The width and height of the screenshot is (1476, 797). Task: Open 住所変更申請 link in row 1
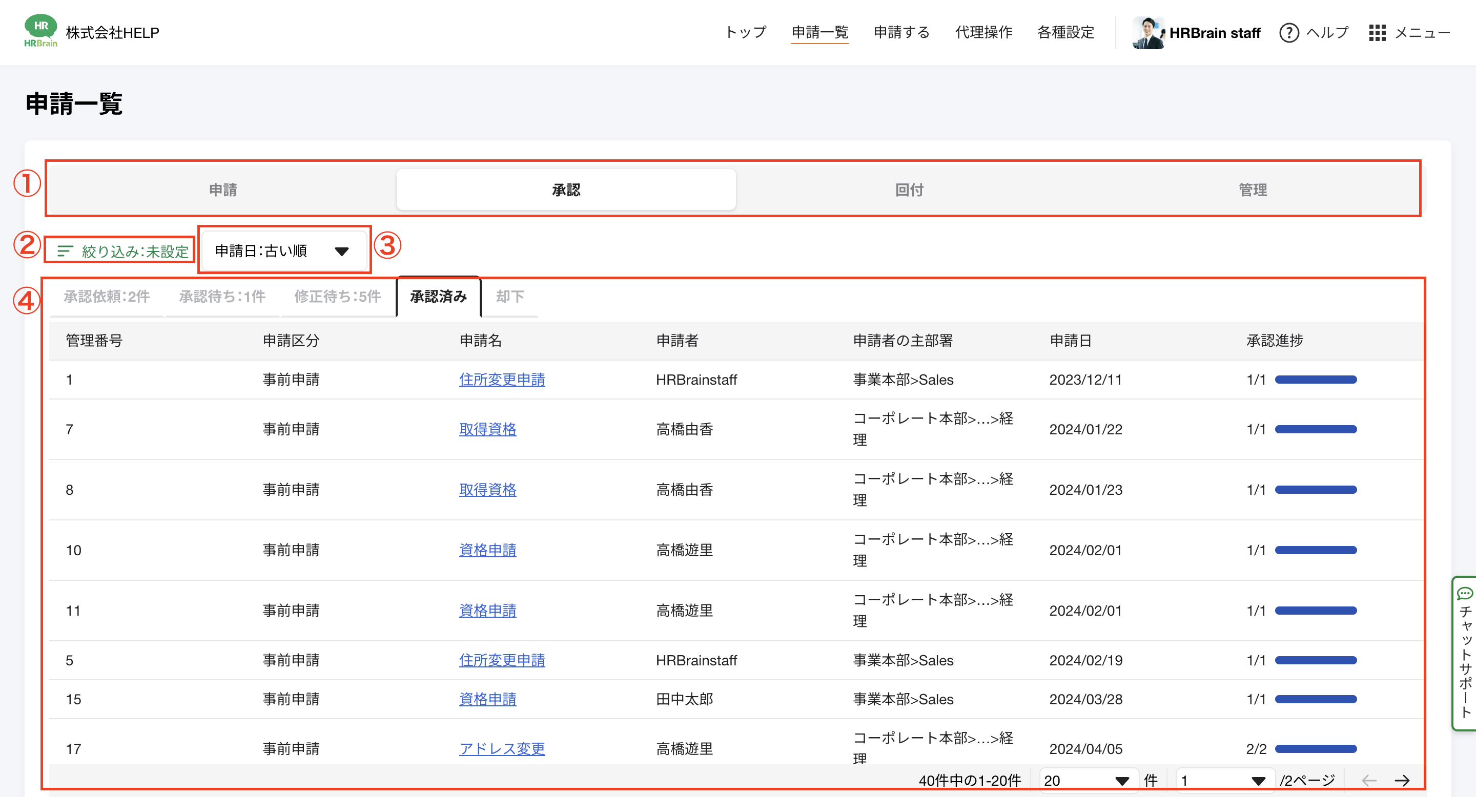coord(501,379)
